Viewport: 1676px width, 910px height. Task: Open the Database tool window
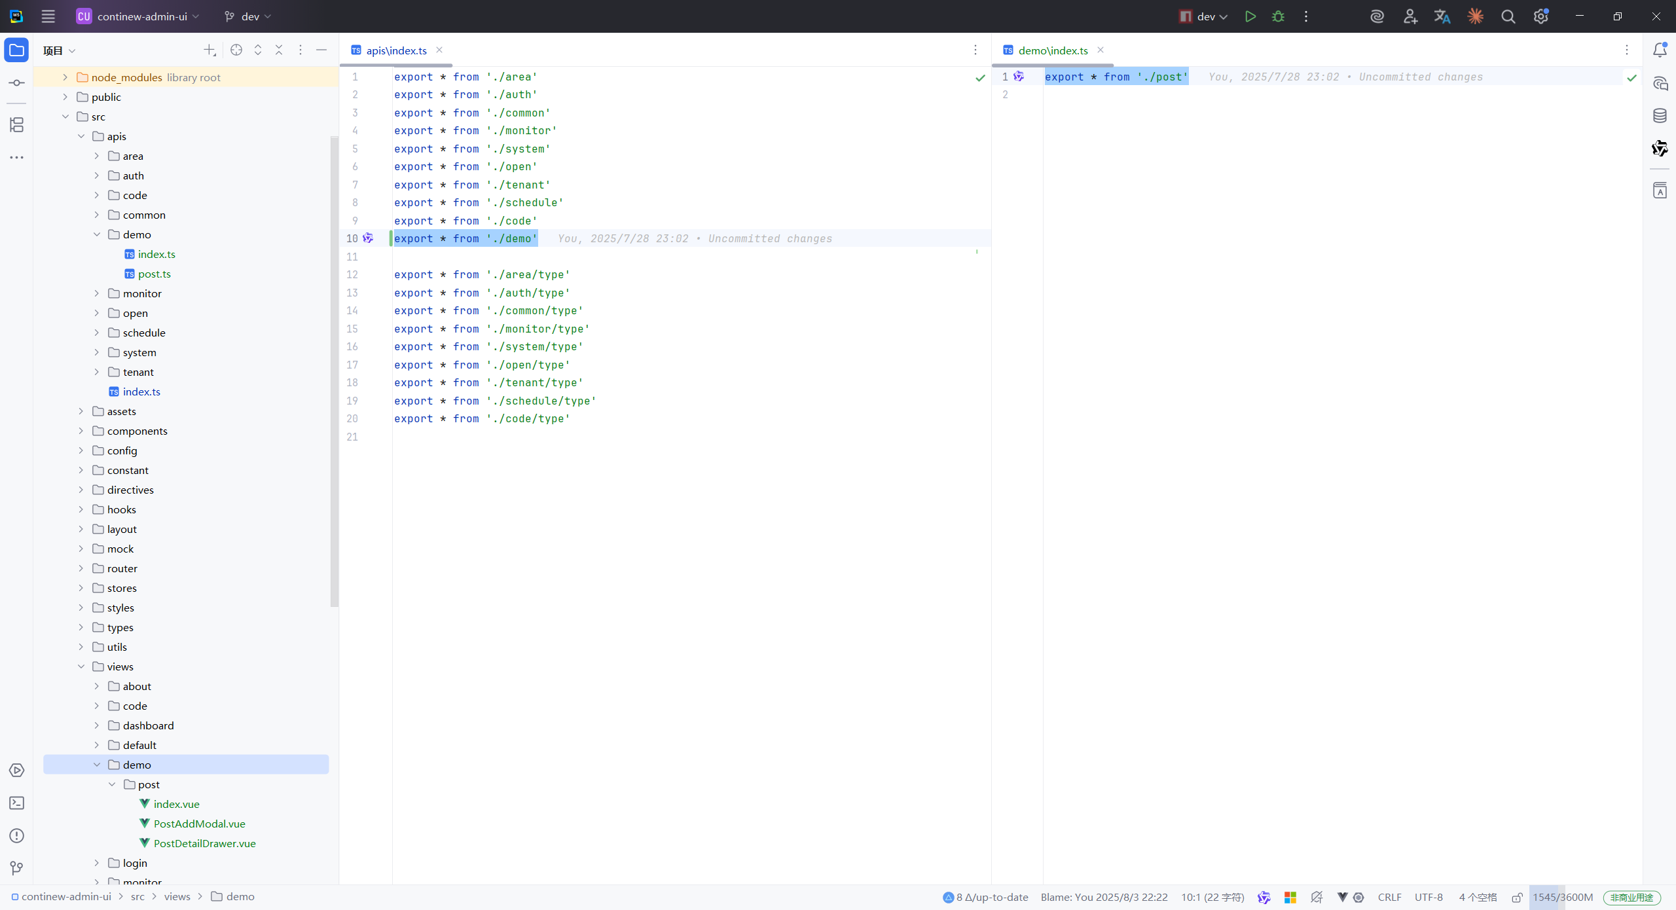click(x=1660, y=116)
